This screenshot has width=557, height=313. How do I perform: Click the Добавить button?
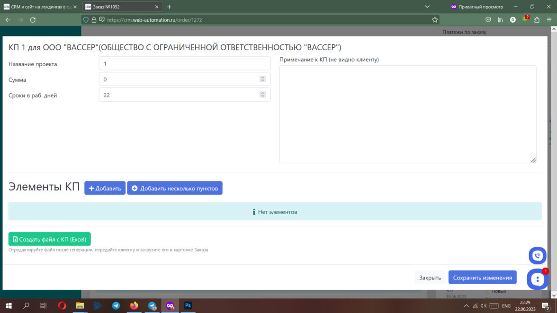[105, 188]
